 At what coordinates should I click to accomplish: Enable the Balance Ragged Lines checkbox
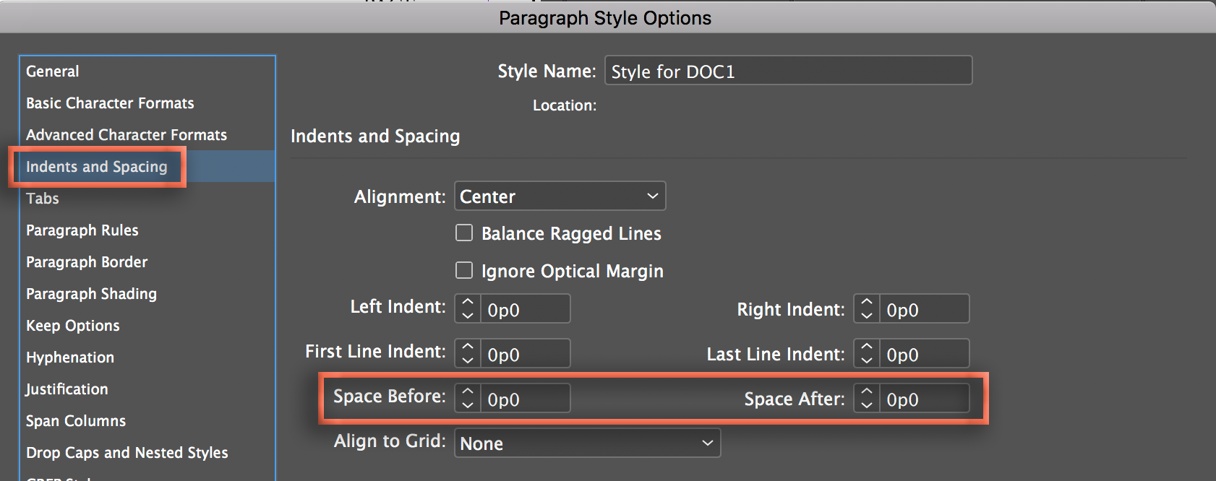464,233
